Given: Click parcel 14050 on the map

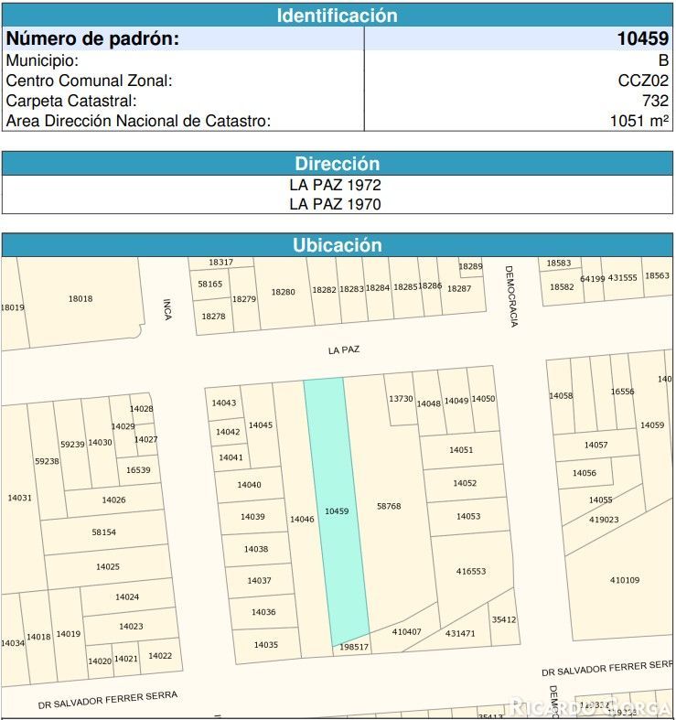Looking at the screenshot, I should pos(483,399).
